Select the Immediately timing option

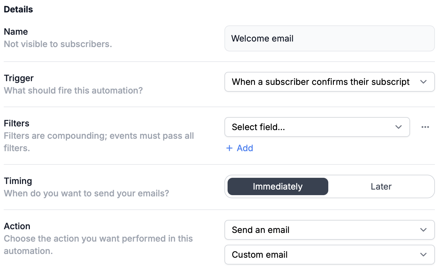pyautogui.click(x=278, y=186)
